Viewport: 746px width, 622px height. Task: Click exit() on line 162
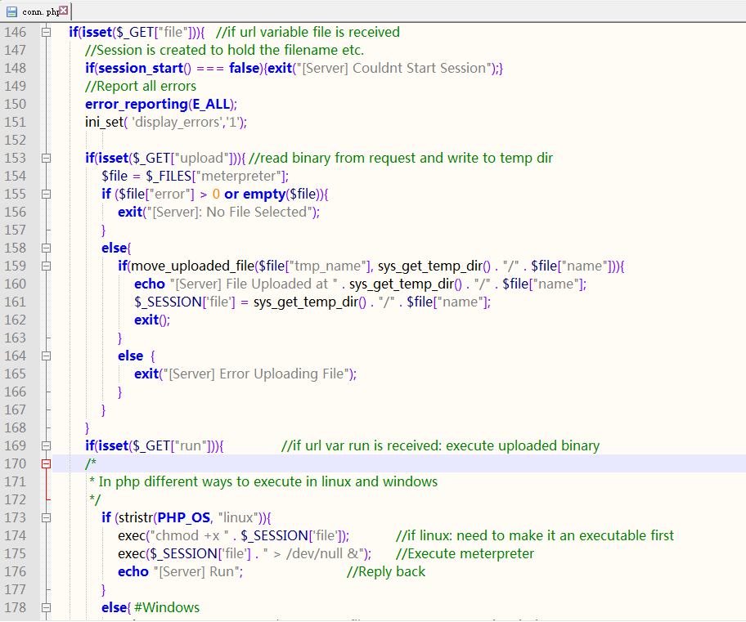coord(152,320)
